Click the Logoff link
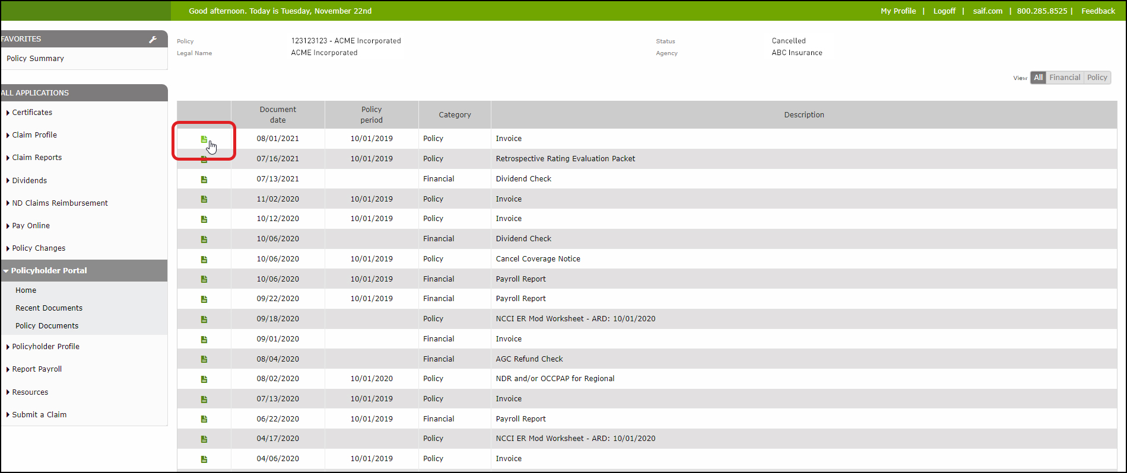1127x473 pixels. [x=944, y=11]
